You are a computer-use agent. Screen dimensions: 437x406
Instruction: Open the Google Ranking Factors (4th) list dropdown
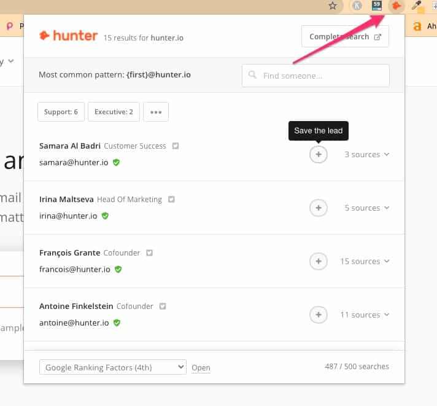113,367
